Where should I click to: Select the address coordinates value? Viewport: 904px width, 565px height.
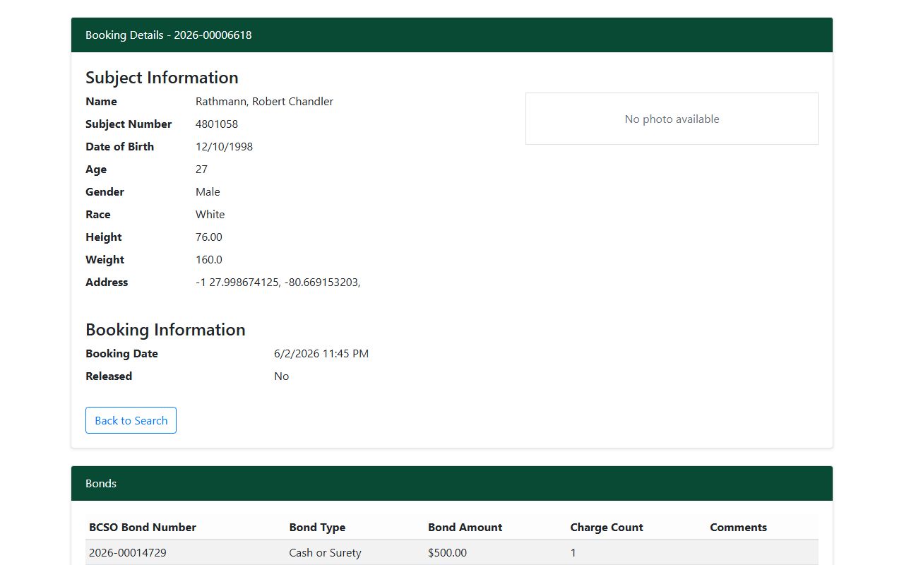(x=278, y=282)
